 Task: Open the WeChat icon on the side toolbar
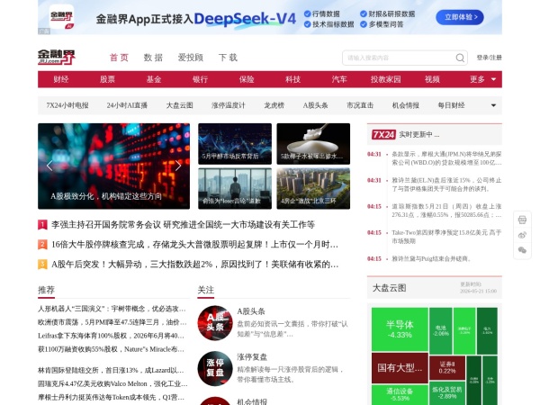pyautogui.click(x=522, y=250)
